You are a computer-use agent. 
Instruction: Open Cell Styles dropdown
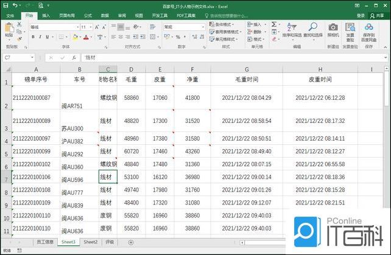click(x=224, y=39)
